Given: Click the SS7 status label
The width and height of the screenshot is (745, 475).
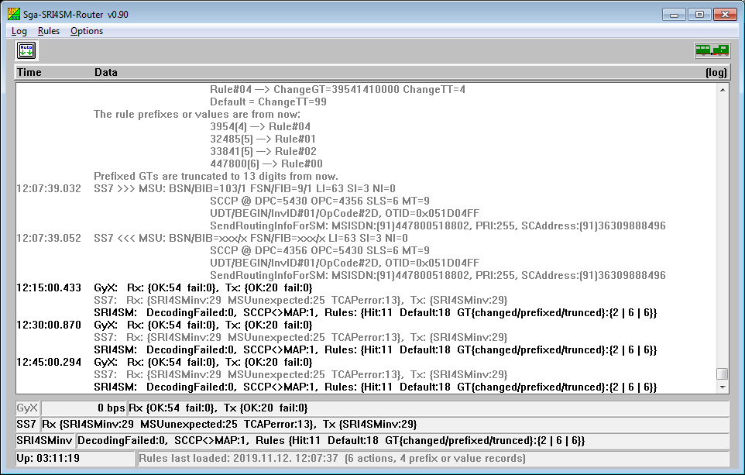Looking at the screenshot, I should 26,425.
